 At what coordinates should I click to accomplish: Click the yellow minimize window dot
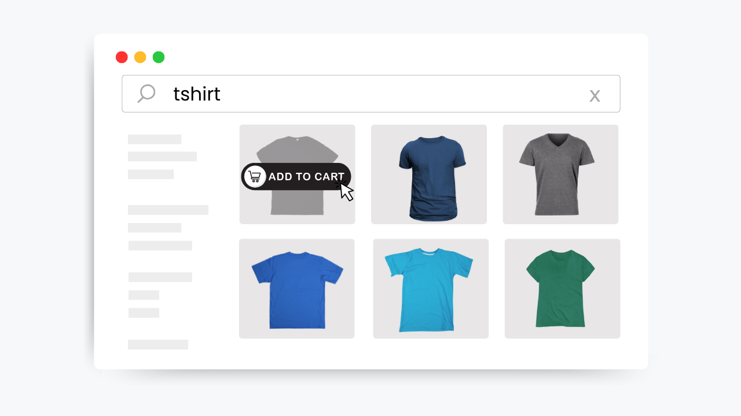(x=140, y=57)
